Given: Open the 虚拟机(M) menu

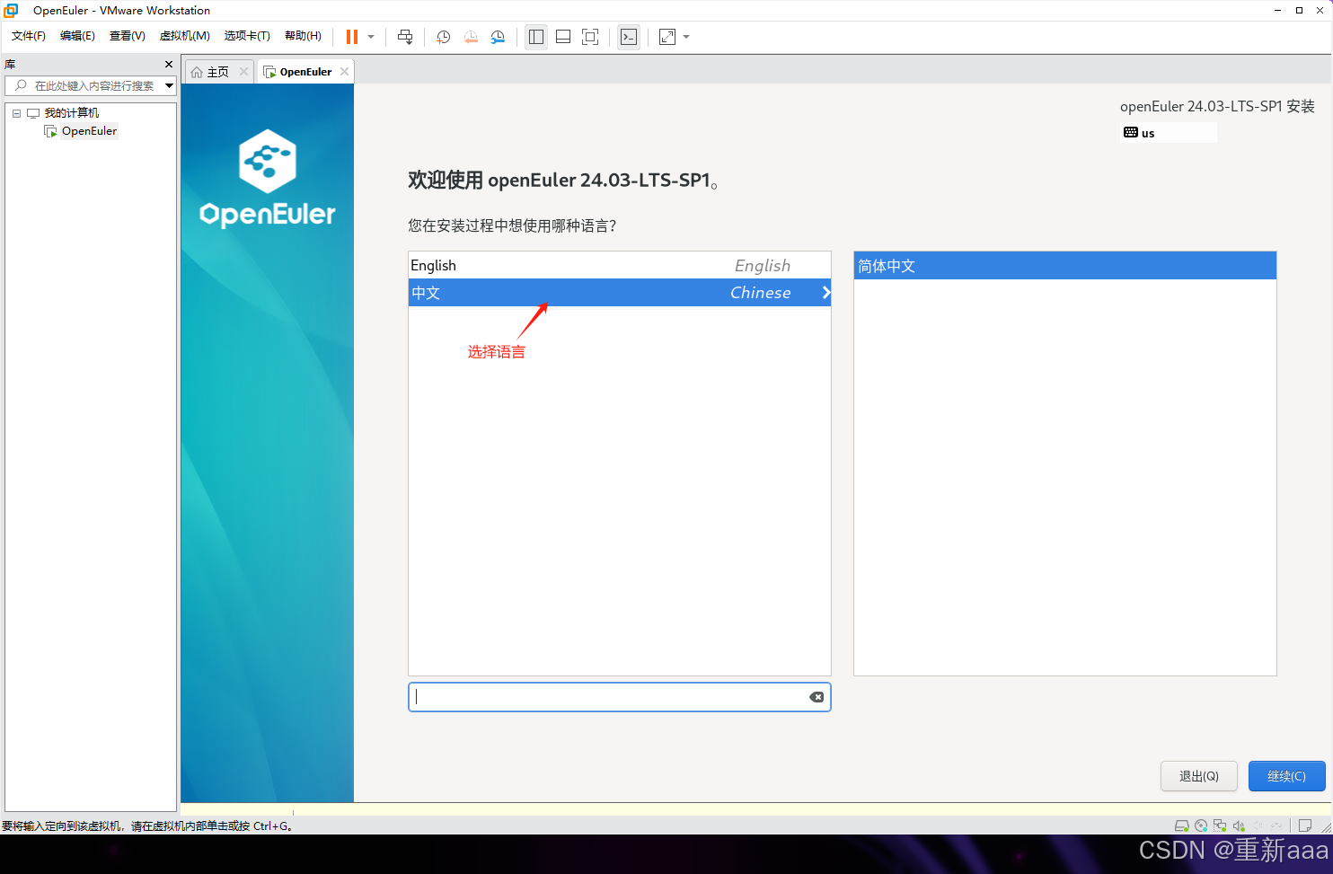Looking at the screenshot, I should point(184,36).
